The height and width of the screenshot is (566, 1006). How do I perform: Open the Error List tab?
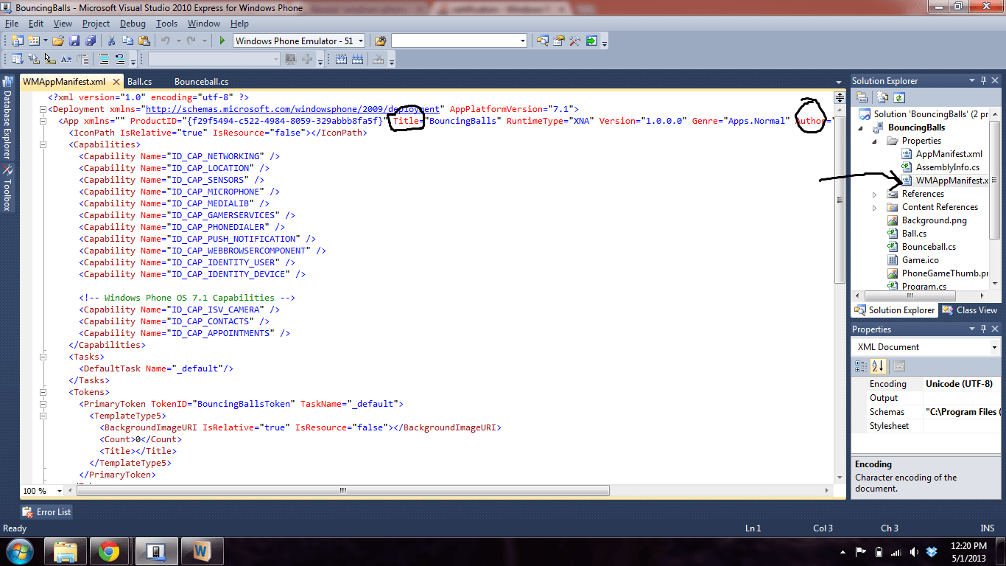48,512
